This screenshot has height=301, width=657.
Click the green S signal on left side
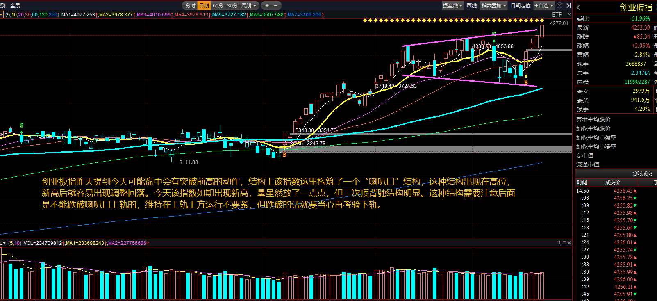coord(21,125)
